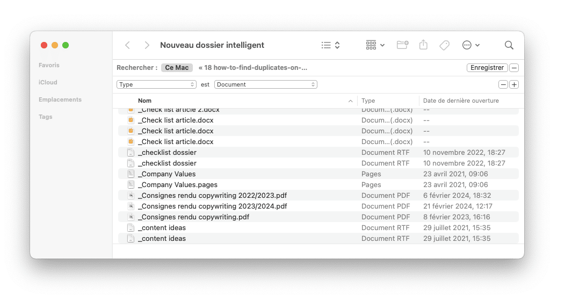This screenshot has height=300, width=565.
Task: Select _Company Values.pages file
Action: [178, 184]
